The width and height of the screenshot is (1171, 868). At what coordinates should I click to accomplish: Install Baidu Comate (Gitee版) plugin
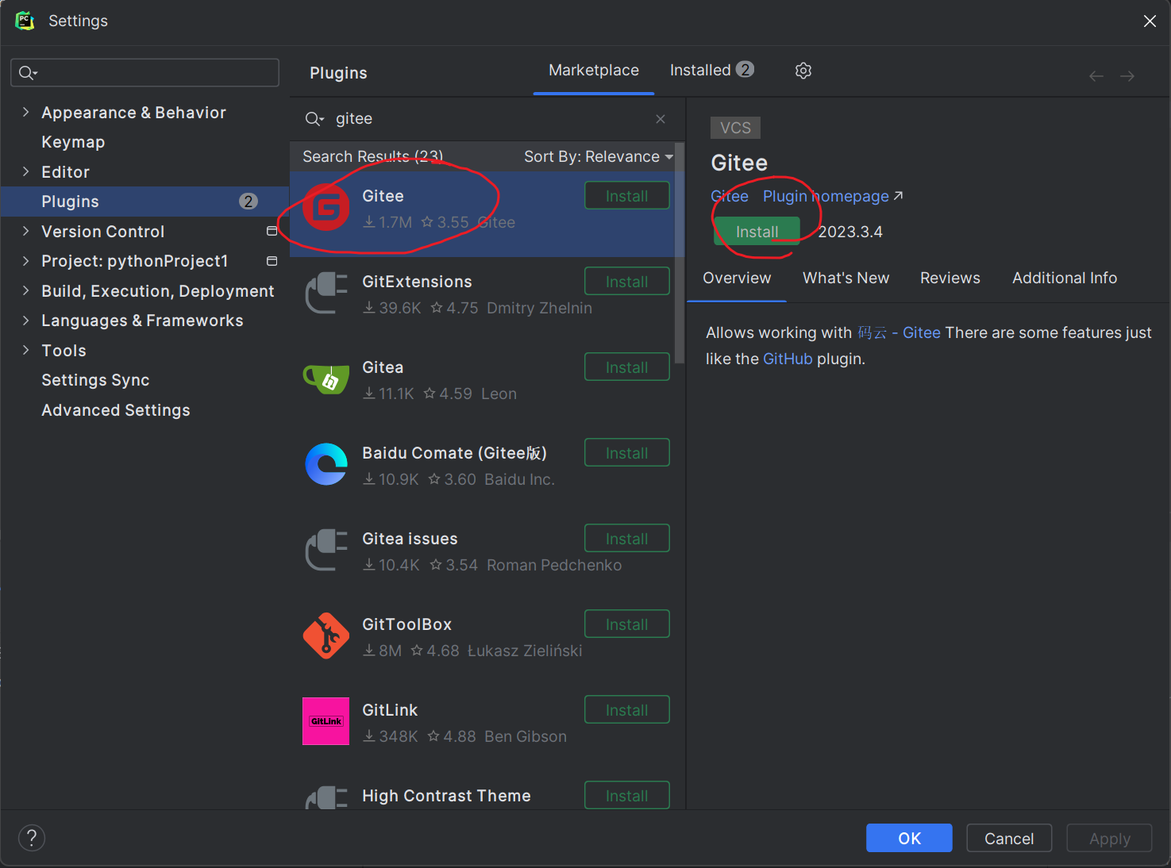627,453
